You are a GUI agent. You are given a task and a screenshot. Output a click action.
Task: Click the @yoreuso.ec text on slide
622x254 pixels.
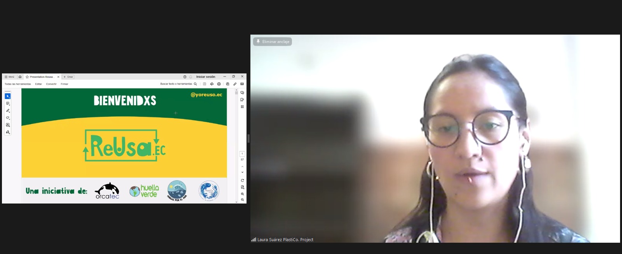(x=206, y=95)
